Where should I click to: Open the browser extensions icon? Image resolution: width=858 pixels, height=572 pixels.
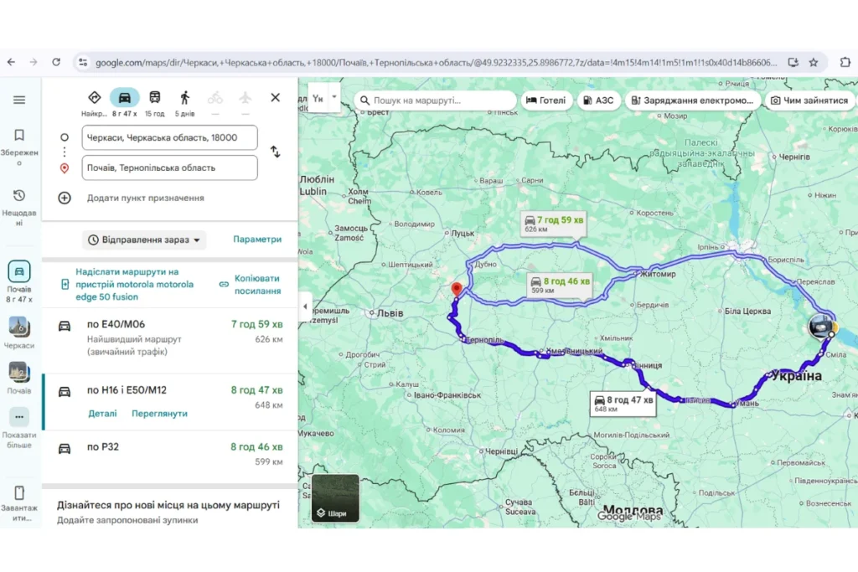(845, 62)
